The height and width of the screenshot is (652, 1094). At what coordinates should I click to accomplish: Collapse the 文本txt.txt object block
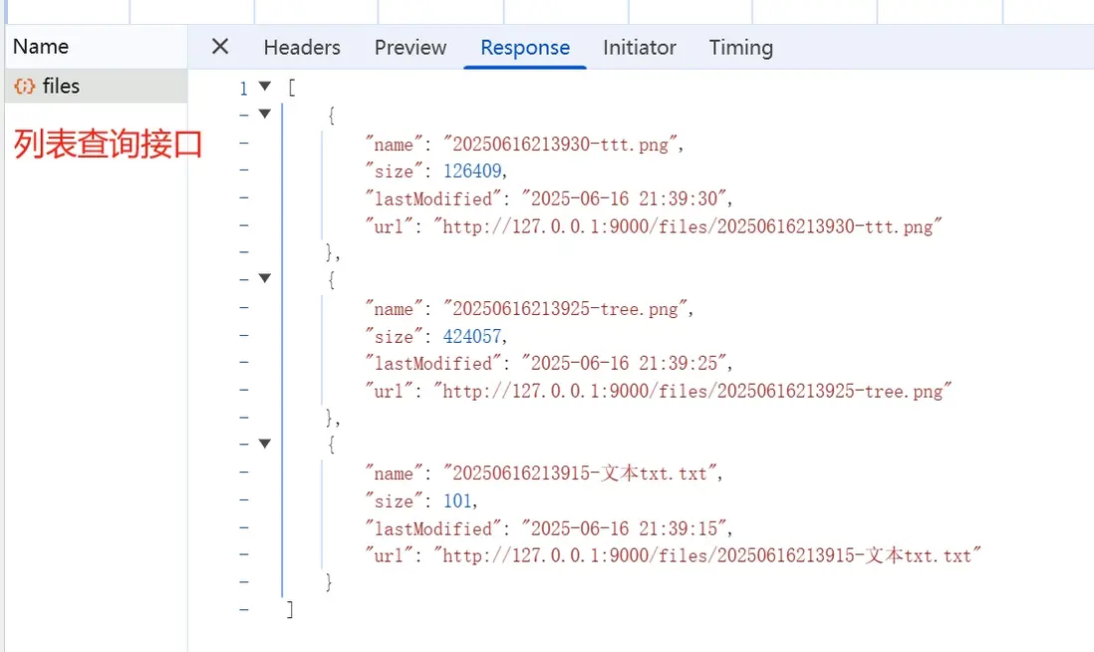264,443
